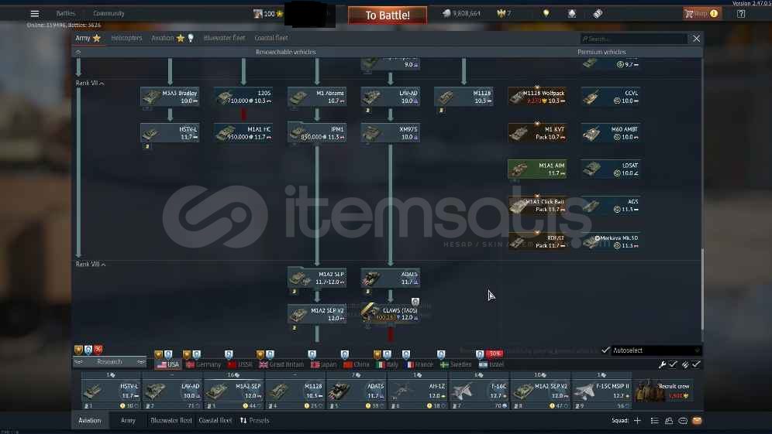
Task: Select the Italy nation flag
Action: click(387, 364)
